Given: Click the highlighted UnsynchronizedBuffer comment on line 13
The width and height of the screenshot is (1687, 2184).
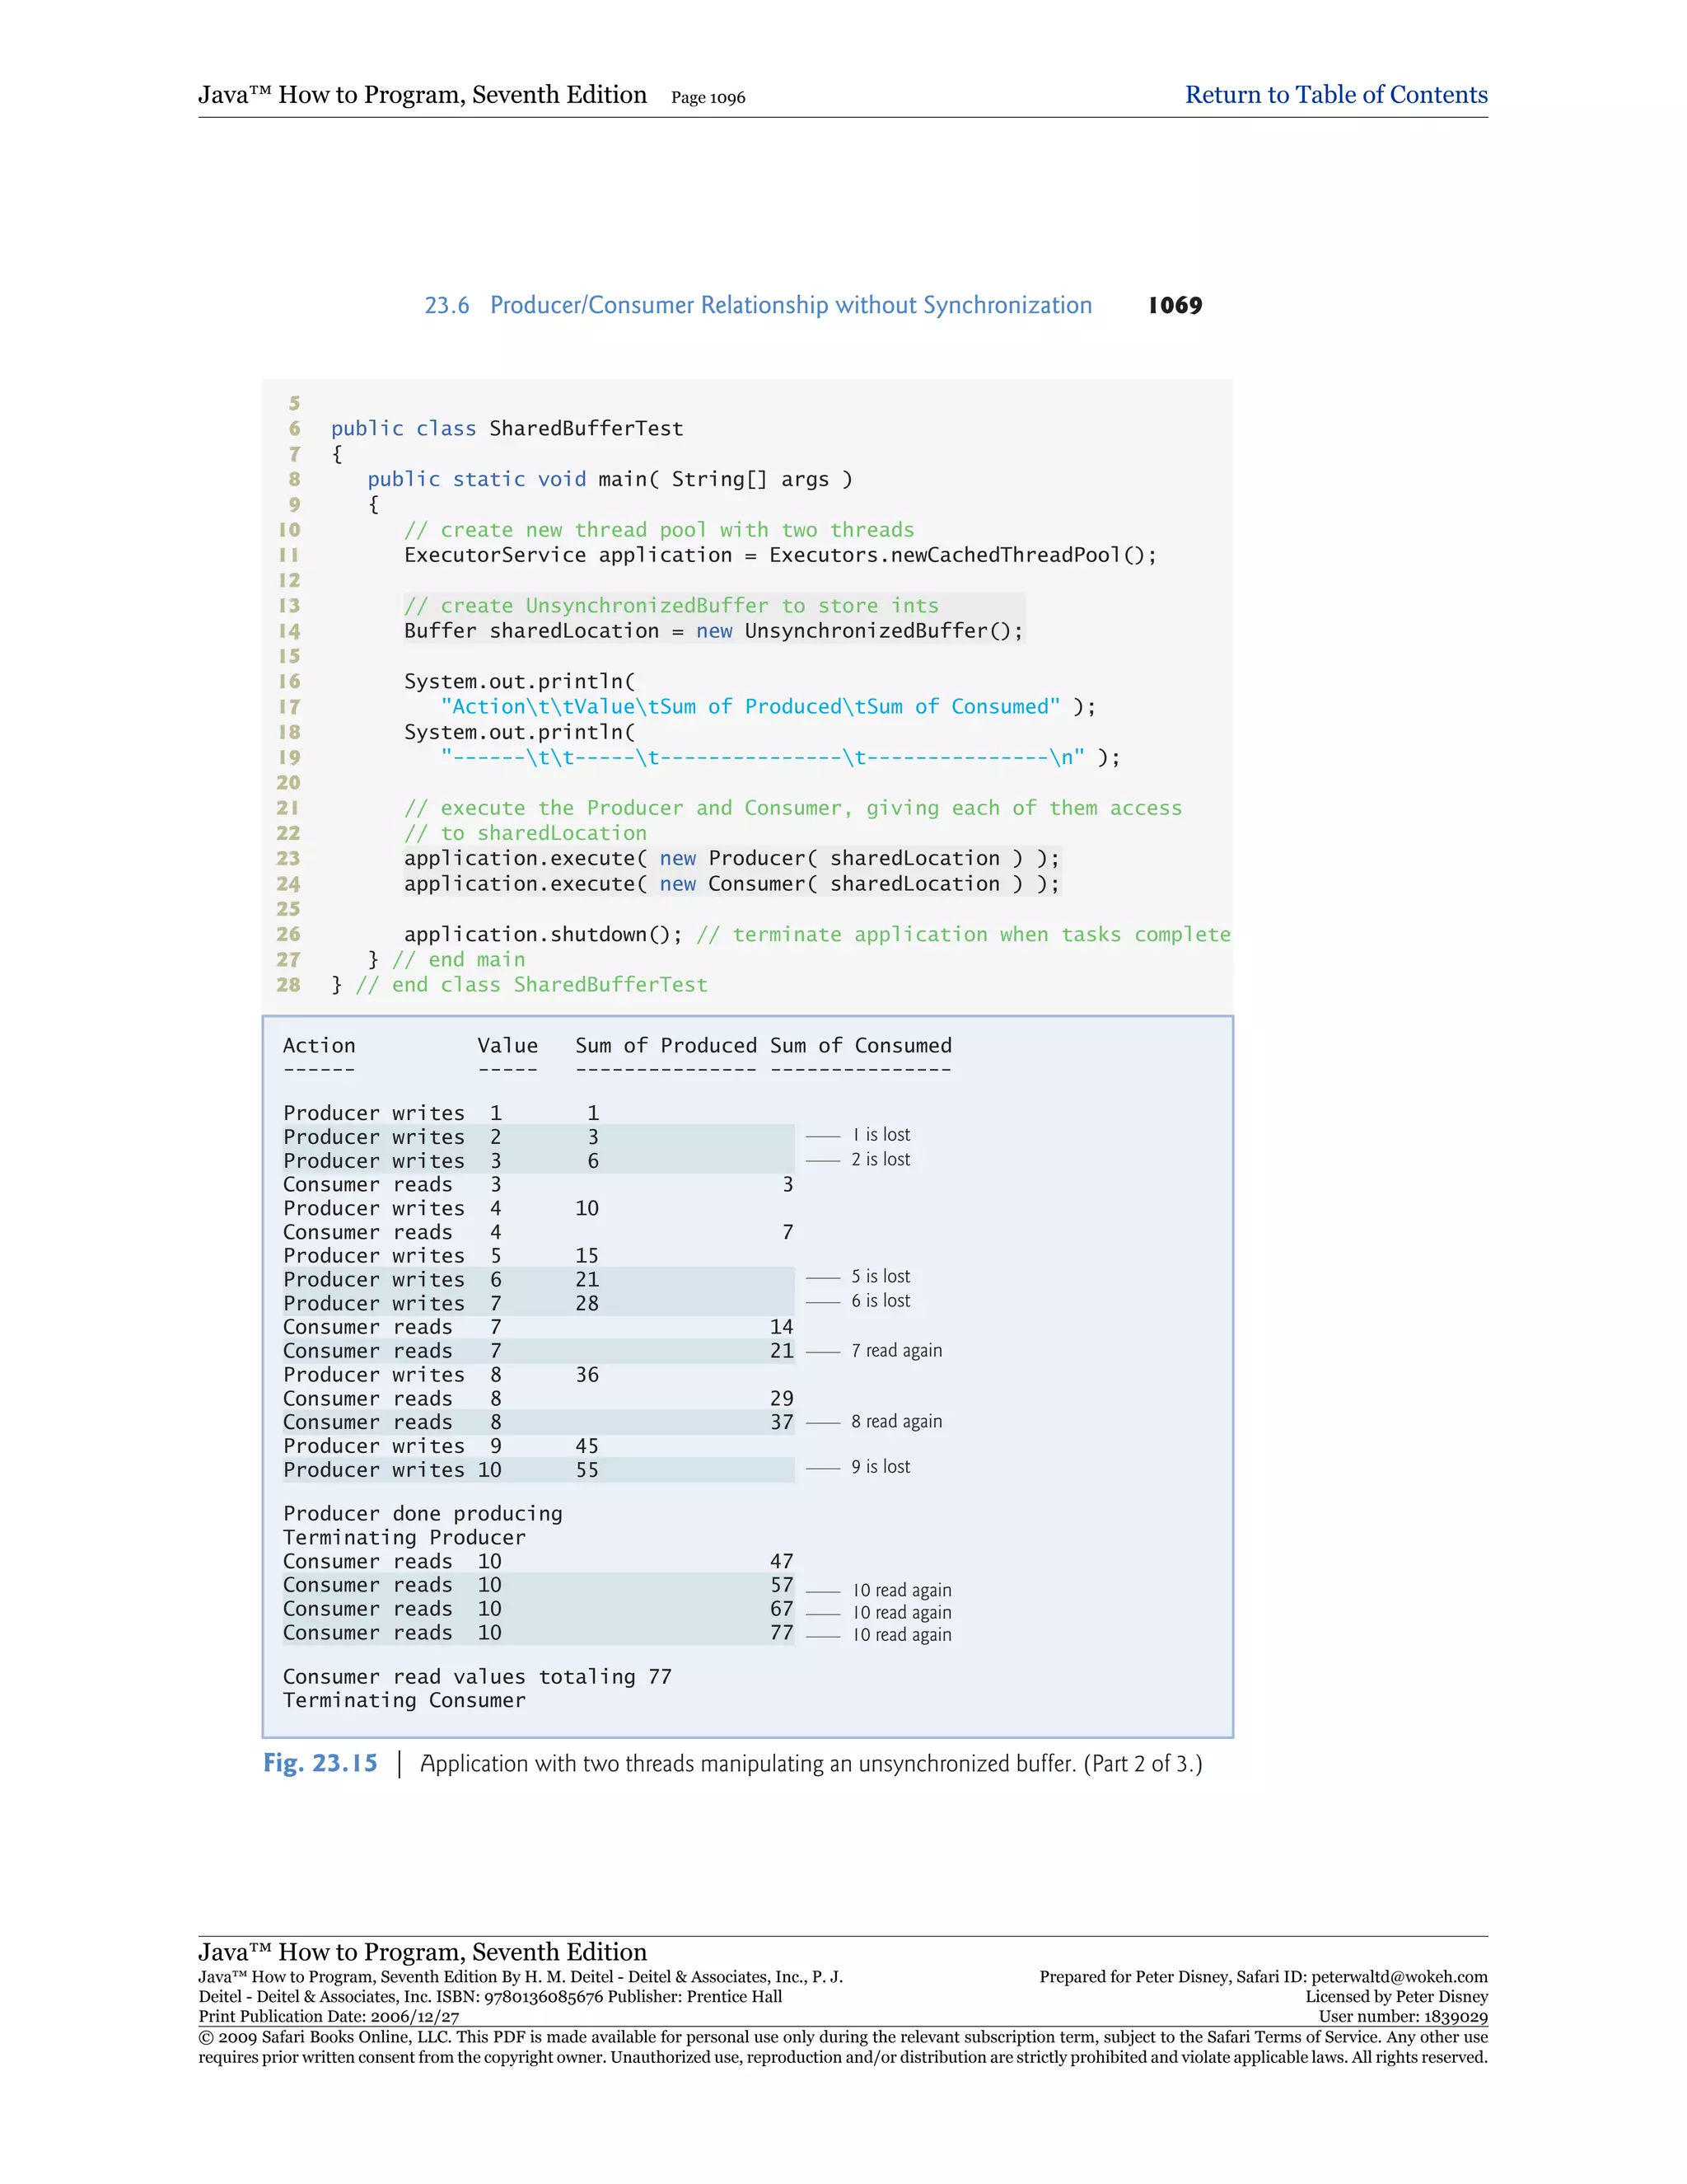Looking at the screenshot, I should (x=671, y=606).
